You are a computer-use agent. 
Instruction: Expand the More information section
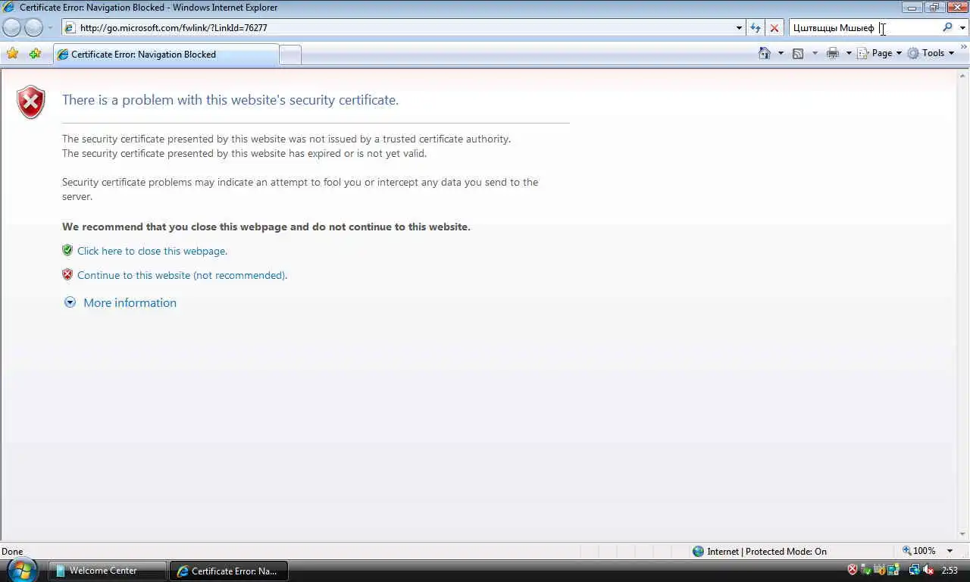point(70,302)
